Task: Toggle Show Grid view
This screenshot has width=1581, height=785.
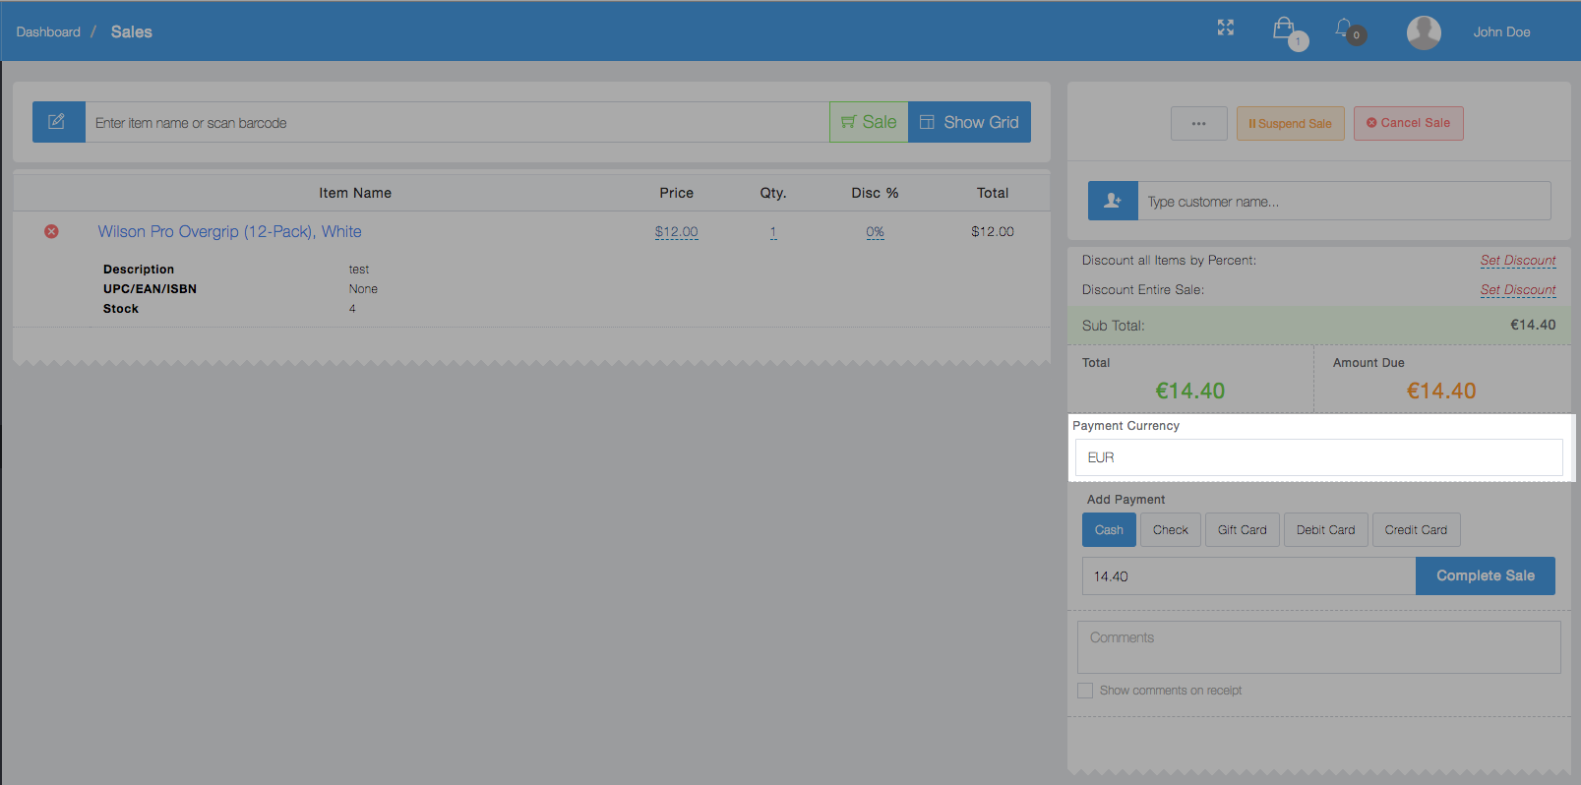Action: 969,122
